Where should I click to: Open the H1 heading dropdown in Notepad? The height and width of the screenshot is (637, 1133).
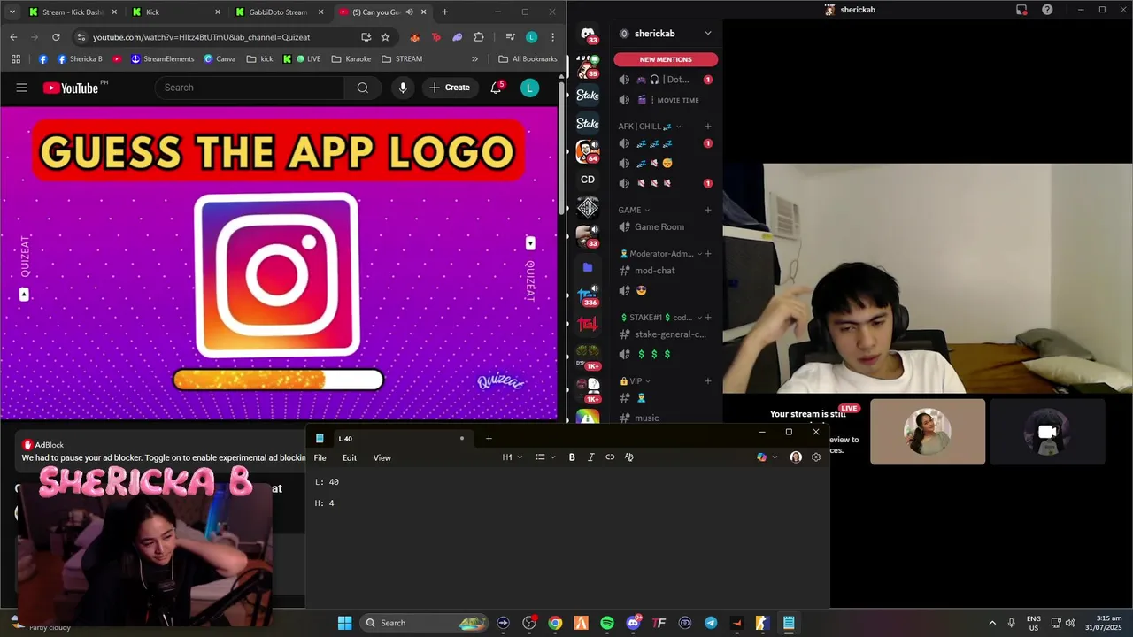pos(513,457)
